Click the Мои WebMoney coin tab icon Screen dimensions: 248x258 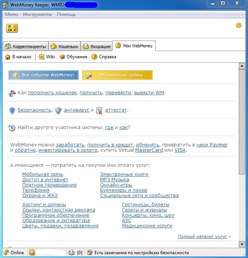click(x=118, y=46)
